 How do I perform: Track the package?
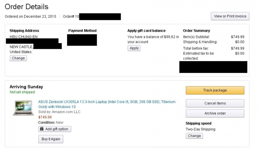click(215, 90)
